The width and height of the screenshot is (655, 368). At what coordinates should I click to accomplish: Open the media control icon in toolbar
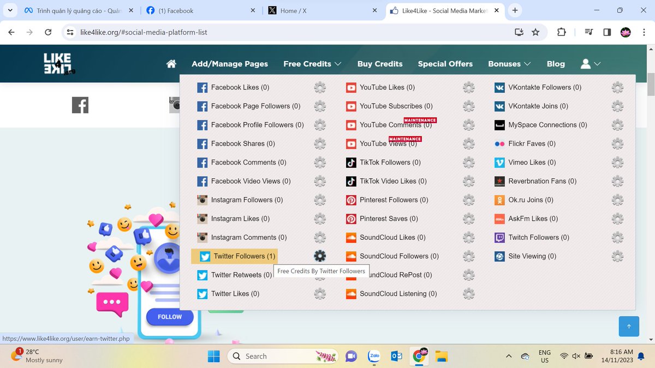(x=588, y=32)
